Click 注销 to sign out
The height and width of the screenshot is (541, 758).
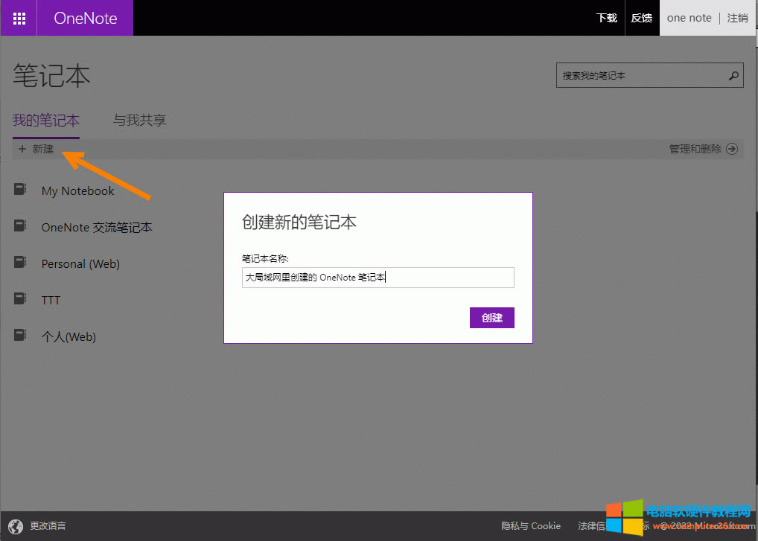[737, 18]
